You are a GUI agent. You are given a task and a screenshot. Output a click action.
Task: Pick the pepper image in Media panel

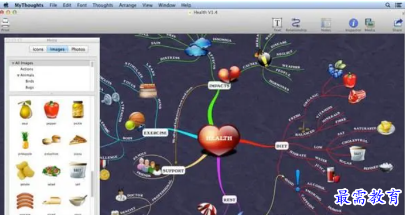pyautogui.click(x=51, y=109)
